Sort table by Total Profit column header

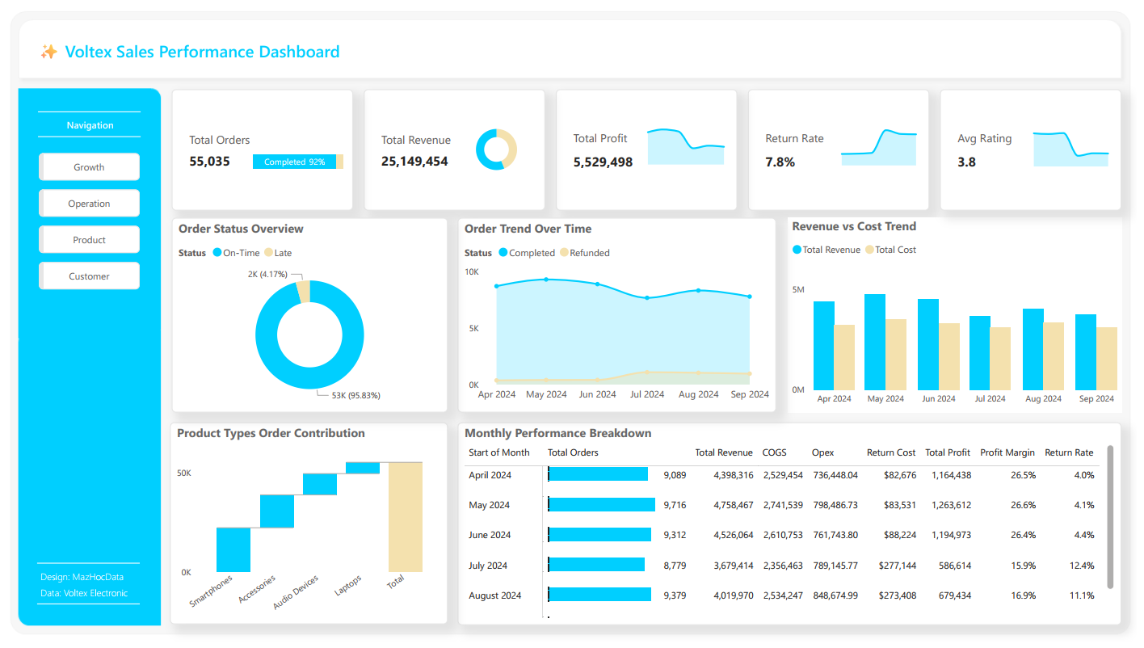coord(948,452)
